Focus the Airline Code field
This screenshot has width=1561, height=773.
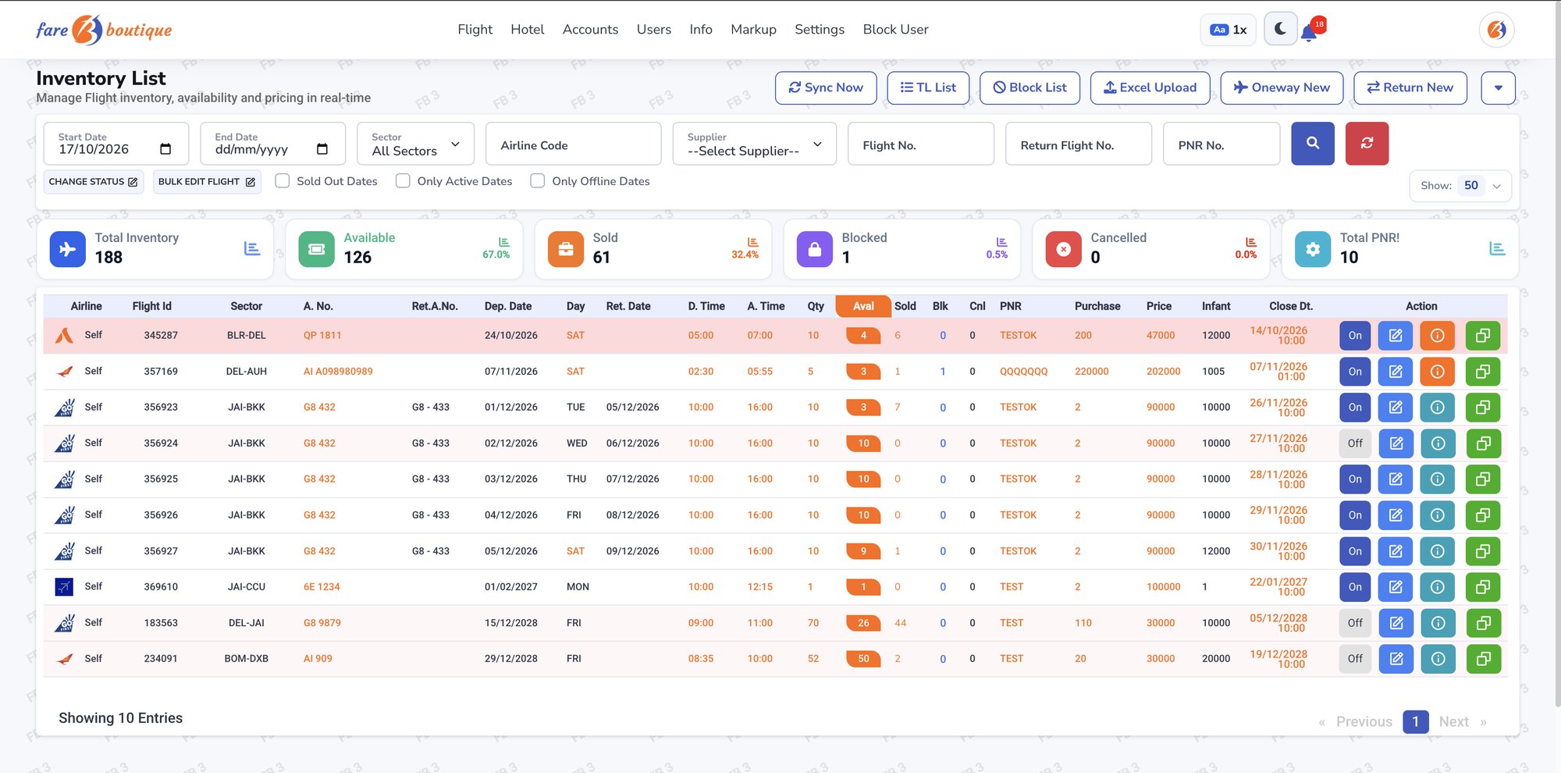tap(573, 144)
